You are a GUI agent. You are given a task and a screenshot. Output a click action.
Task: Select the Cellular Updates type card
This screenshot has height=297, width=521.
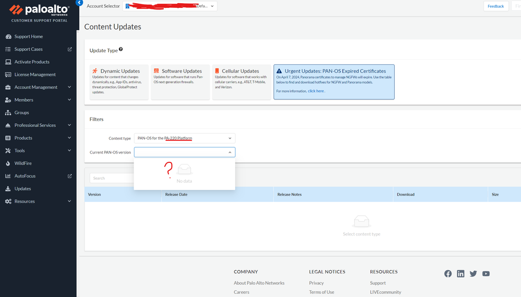click(241, 82)
